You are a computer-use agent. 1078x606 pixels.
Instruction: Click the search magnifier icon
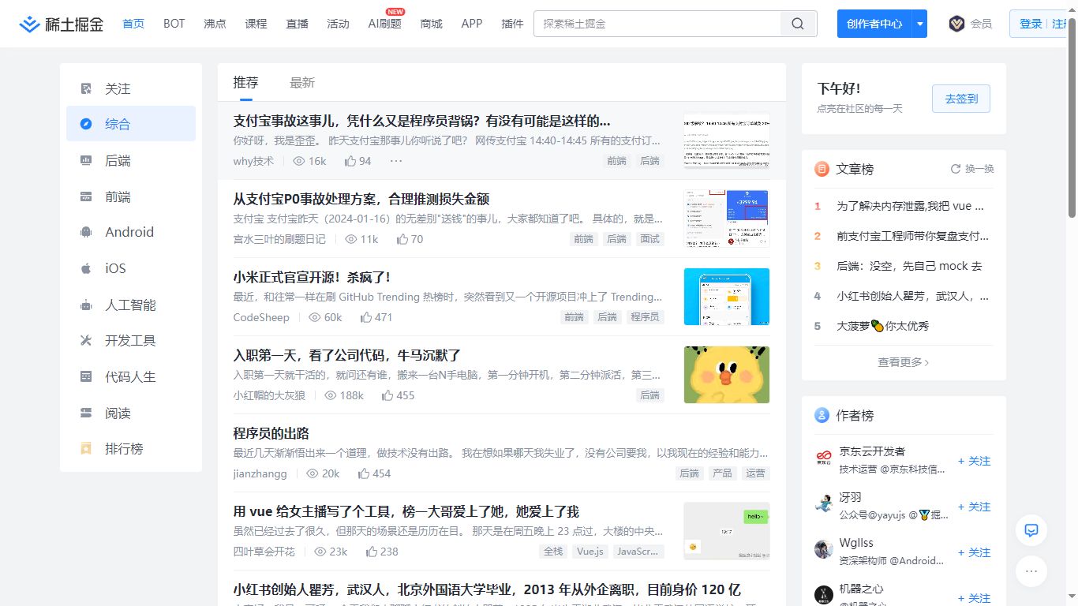click(x=797, y=24)
